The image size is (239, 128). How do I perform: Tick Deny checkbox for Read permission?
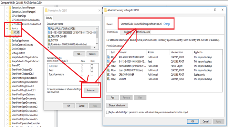(92, 70)
